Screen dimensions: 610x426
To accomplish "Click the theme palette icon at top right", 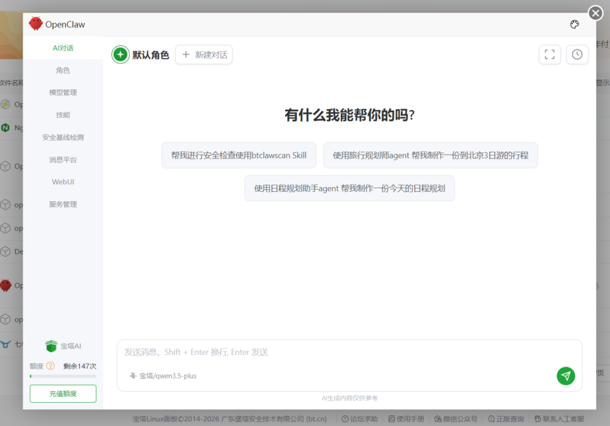I will pos(574,24).
